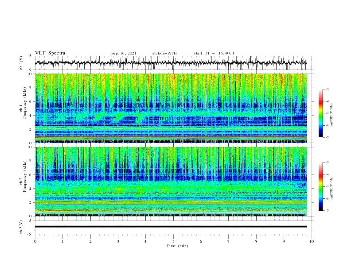Click the "5" tick on ch.3(V) axis
The image size is (351, 271).
pyautogui.click(x=31, y=220)
